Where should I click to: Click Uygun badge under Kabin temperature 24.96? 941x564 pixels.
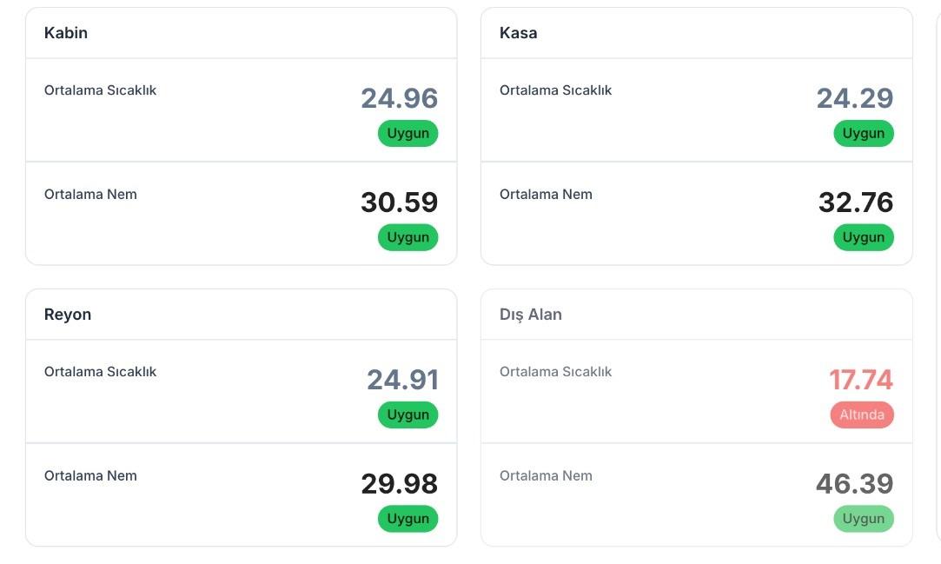coord(408,133)
